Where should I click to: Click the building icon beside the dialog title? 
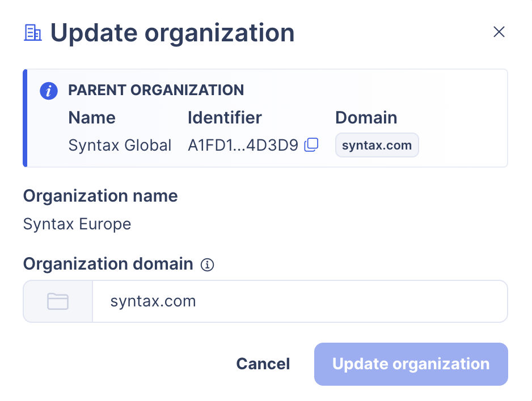click(x=33, y=32)
